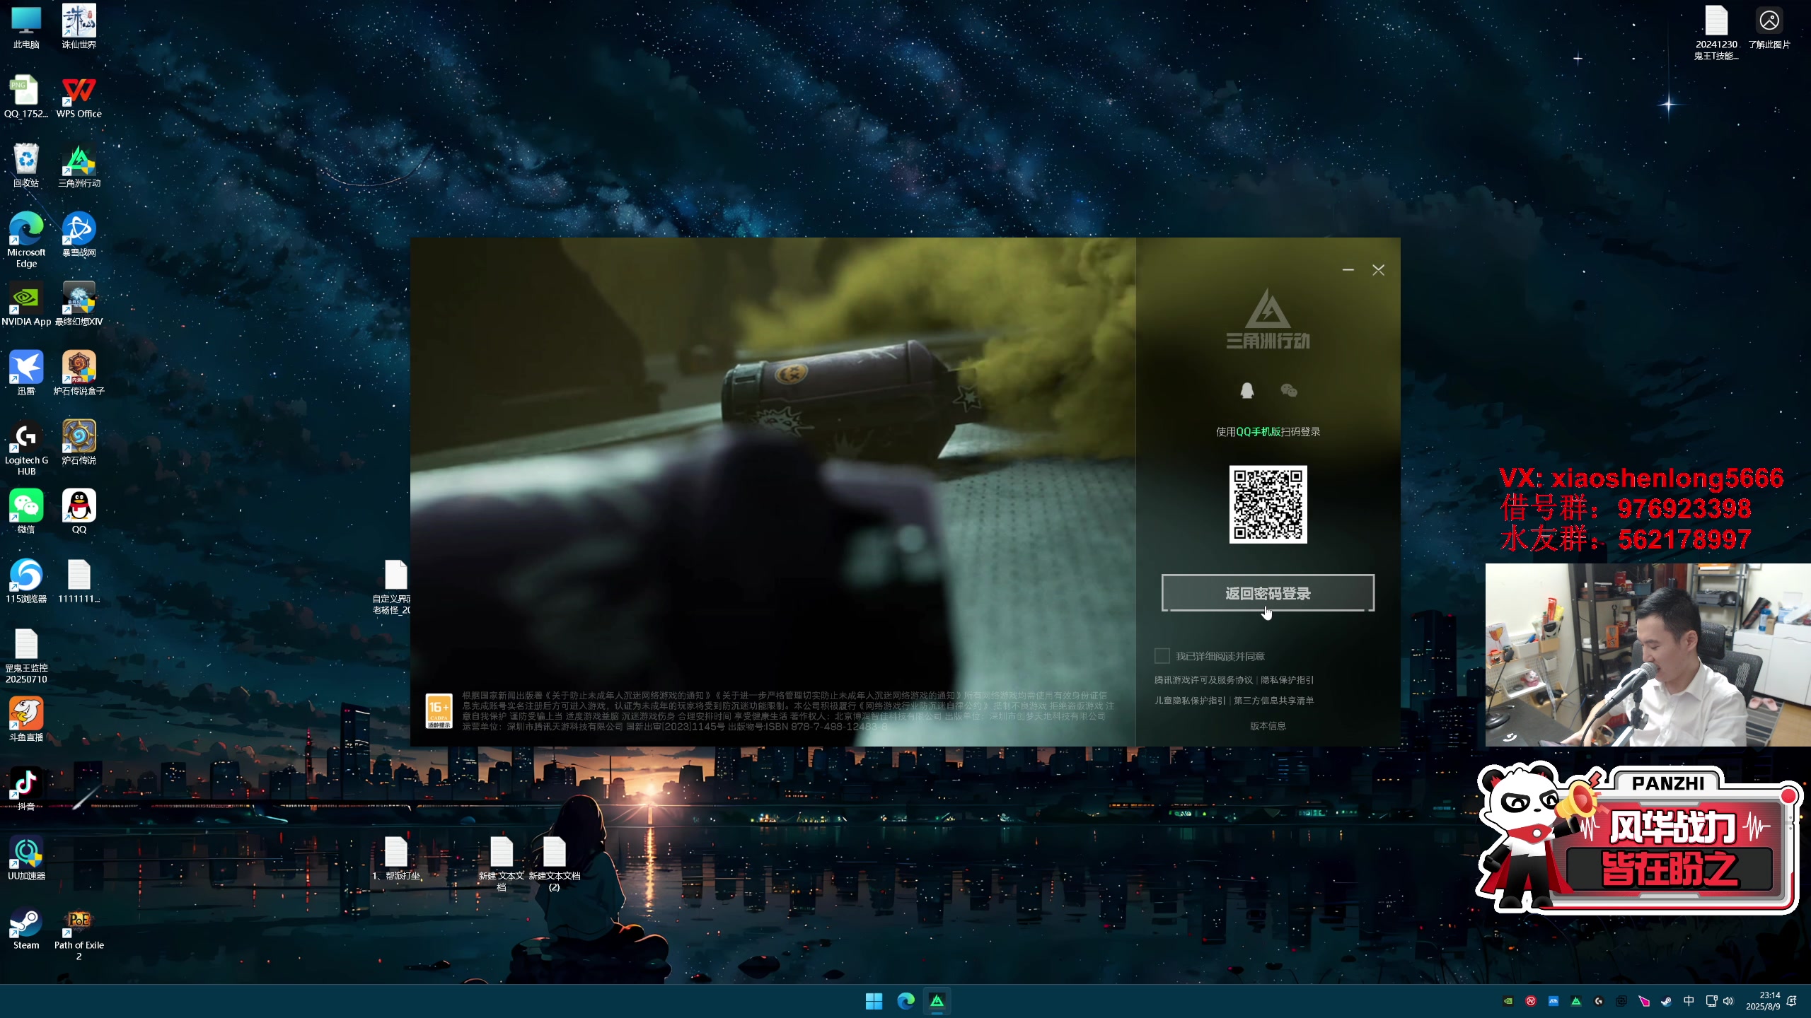The height and width of the screenshot is (1018, 1811).
Task: Select the 回收站 recycle bin icon
Action: pos(26,165)
